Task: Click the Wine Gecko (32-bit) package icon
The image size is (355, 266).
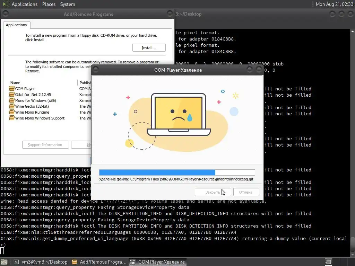Action: [11, 106]
